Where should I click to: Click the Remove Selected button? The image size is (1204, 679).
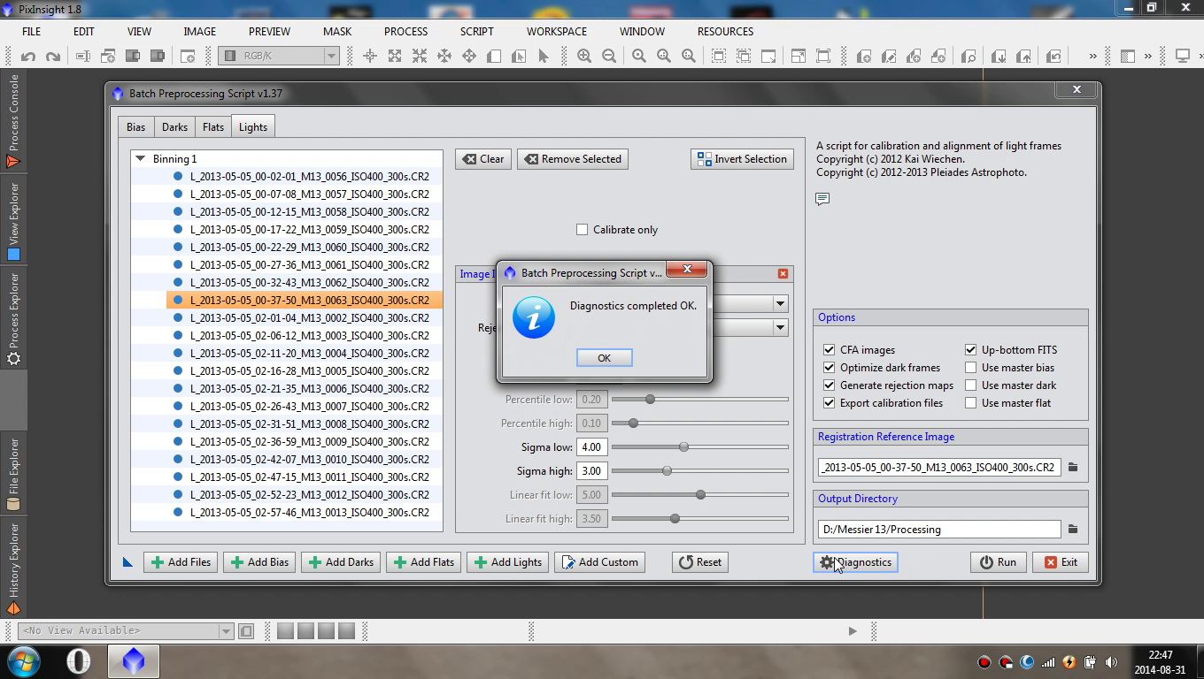coord(573,159)
